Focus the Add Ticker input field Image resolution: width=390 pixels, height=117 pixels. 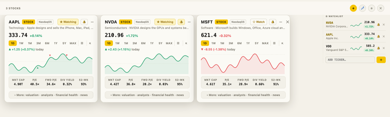(x=350, y=60)
